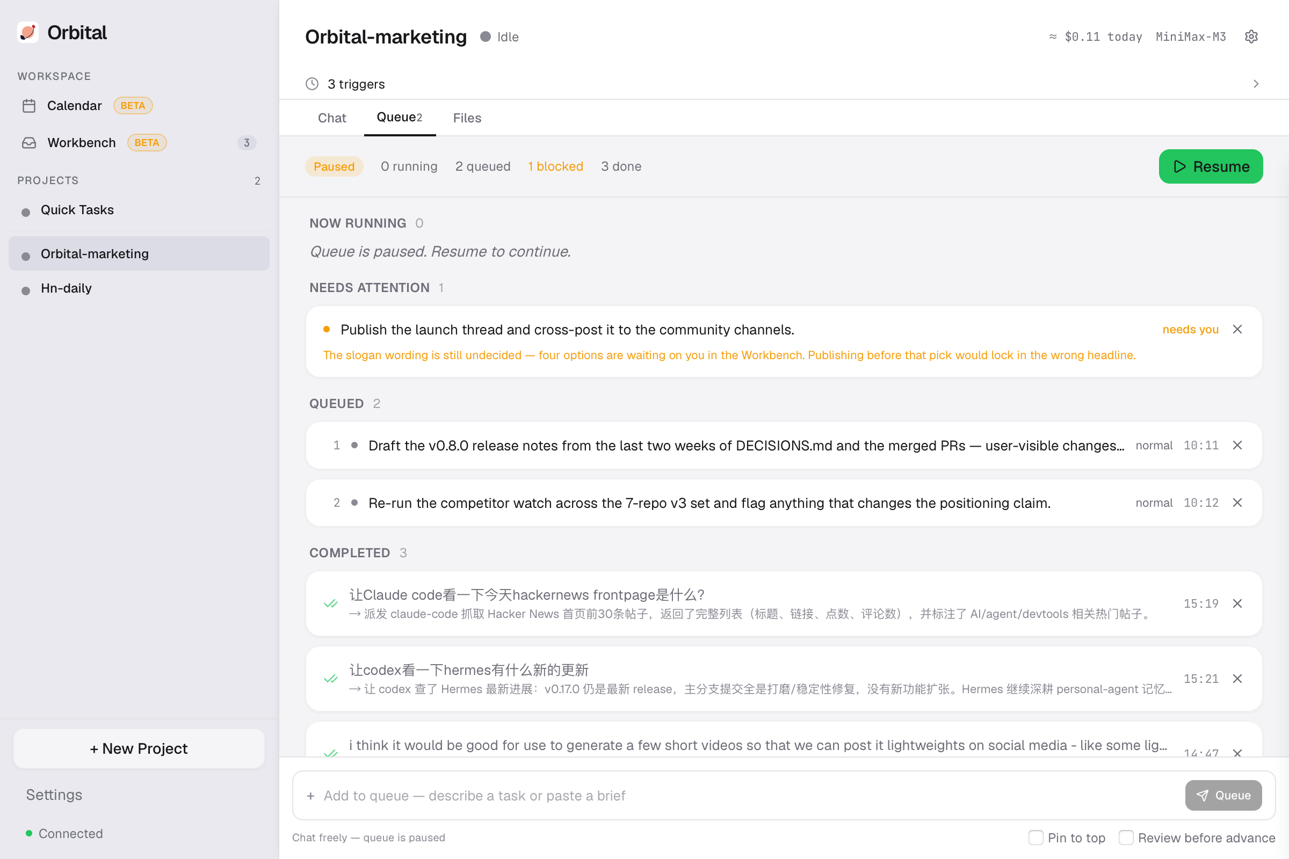
Task: Switch to the Files tab
Action: 467,118
